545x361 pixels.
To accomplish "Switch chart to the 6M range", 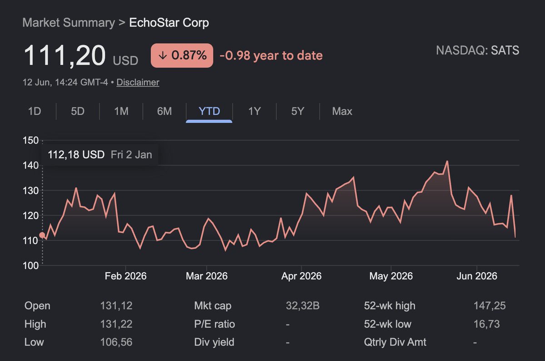I will tap(164, 111).
